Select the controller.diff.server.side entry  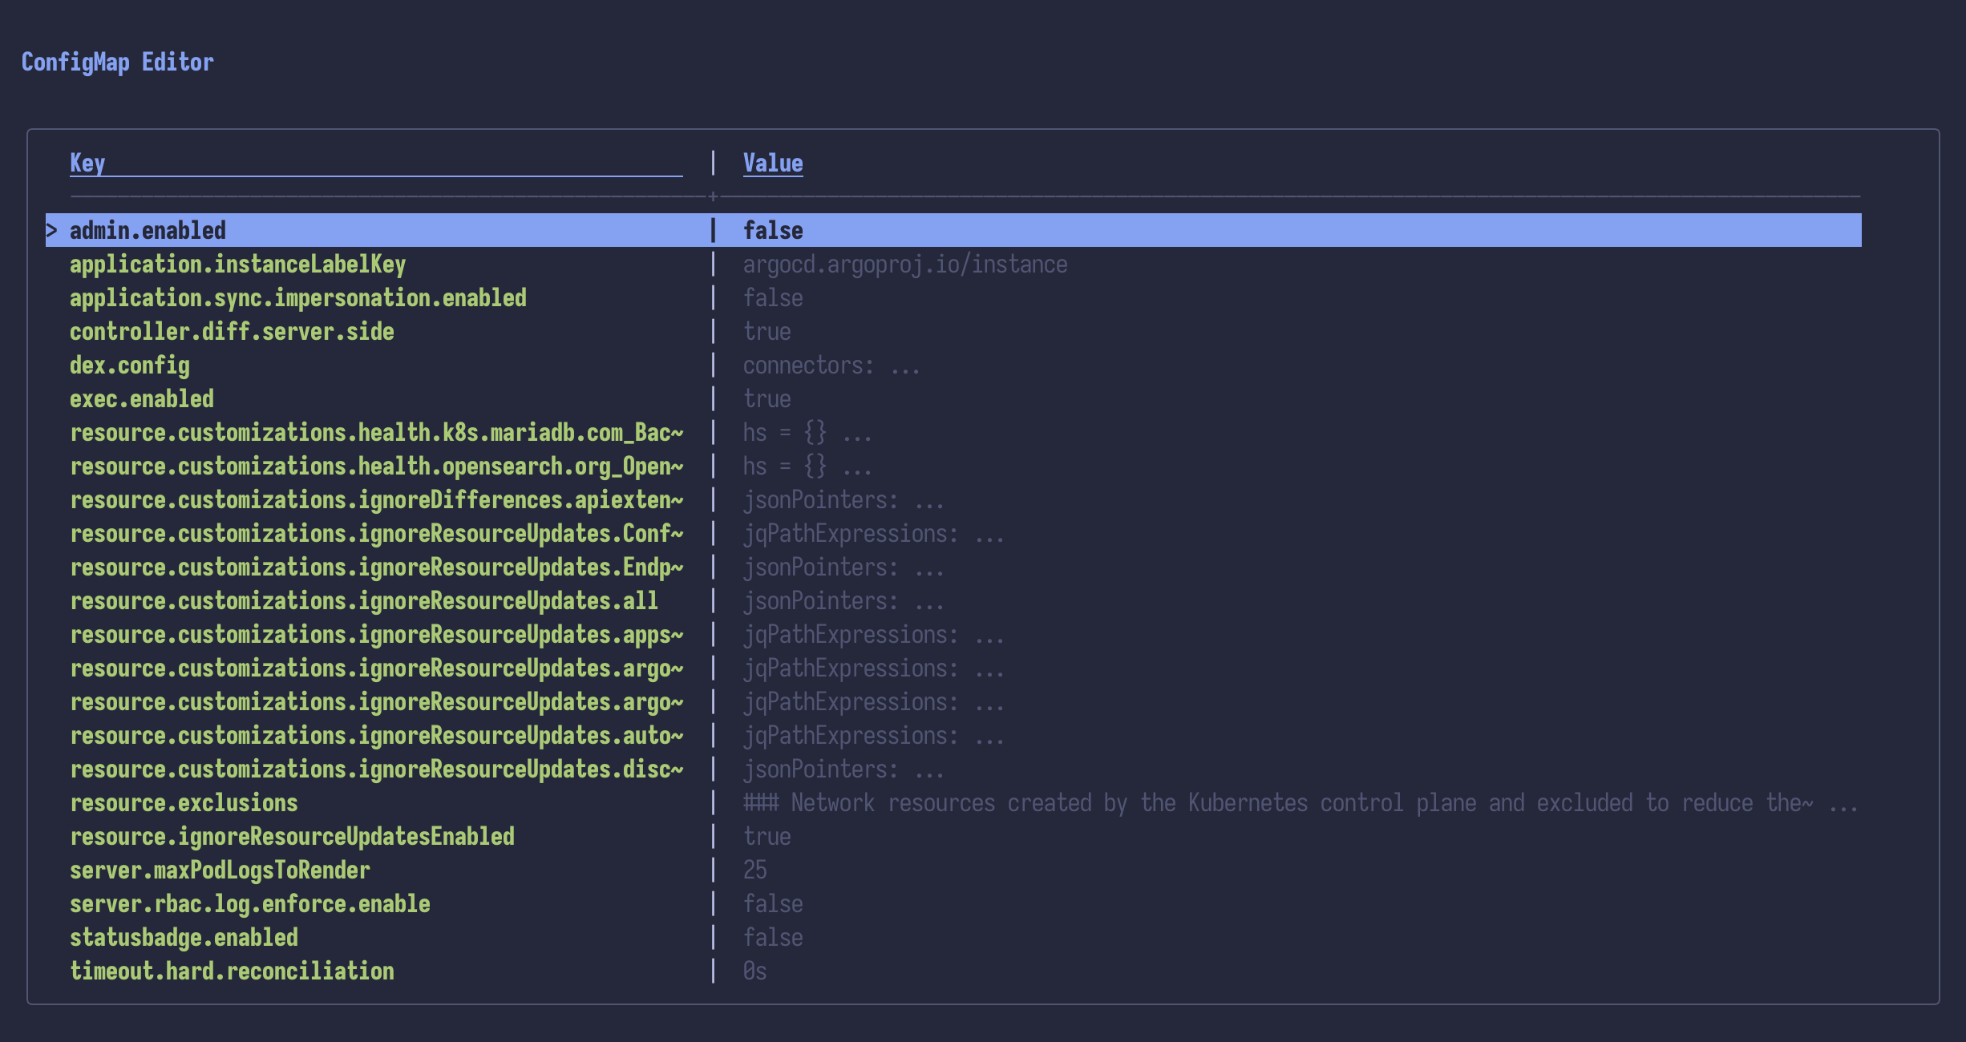(232, 331)
